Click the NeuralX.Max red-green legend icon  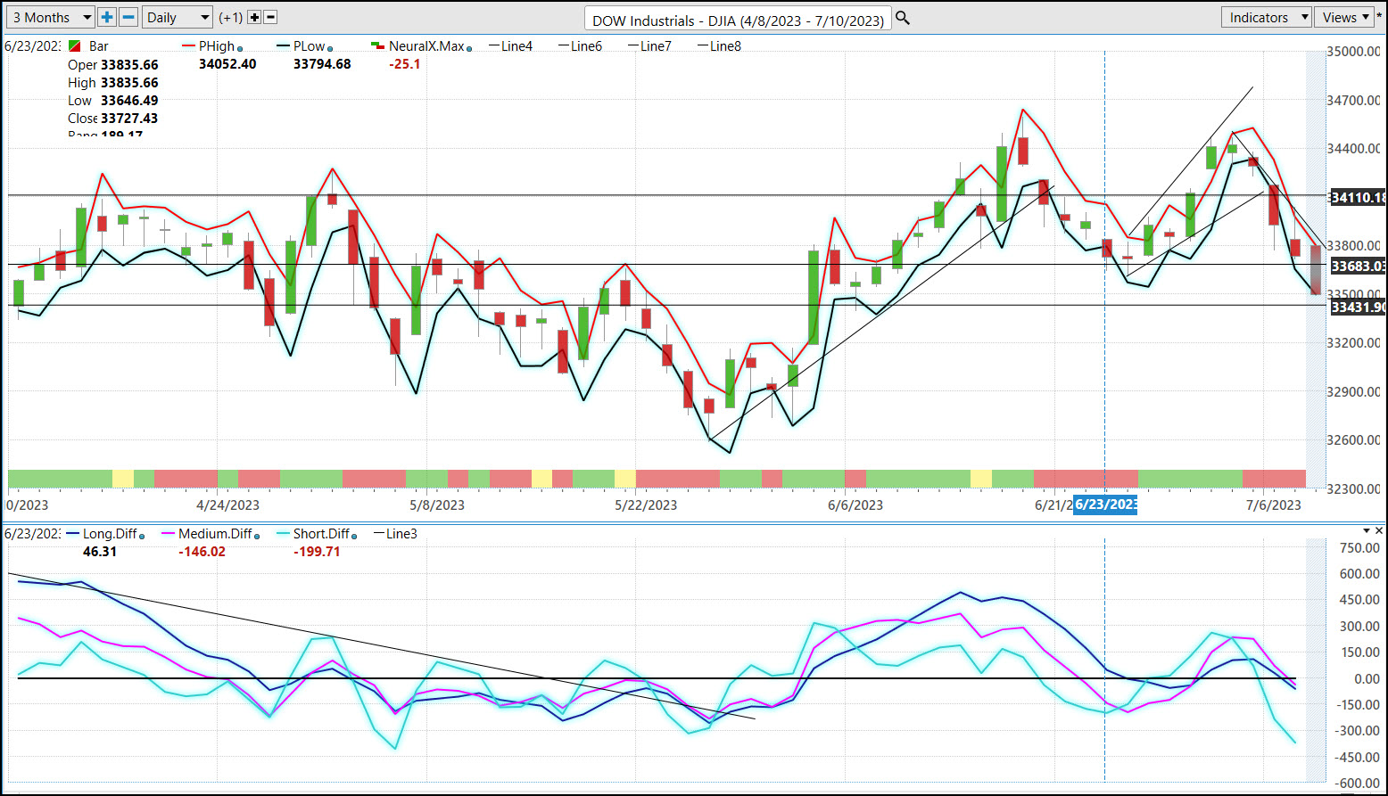(x=378, y=46)
